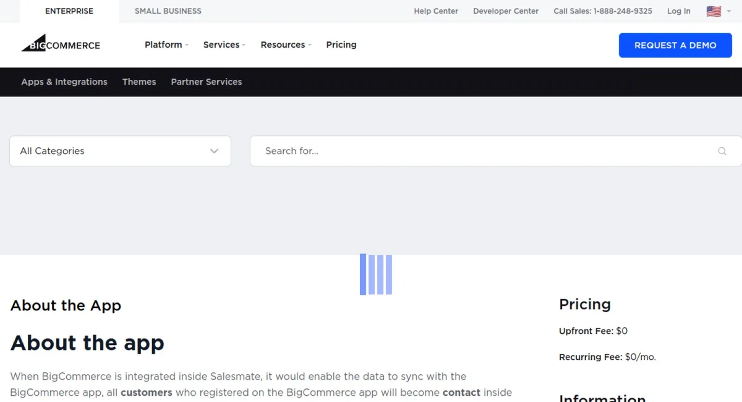Click the search magnifier icon
The height and width of the screenshot is (402, 742).
pyautogui.click(x=722, y=151)
